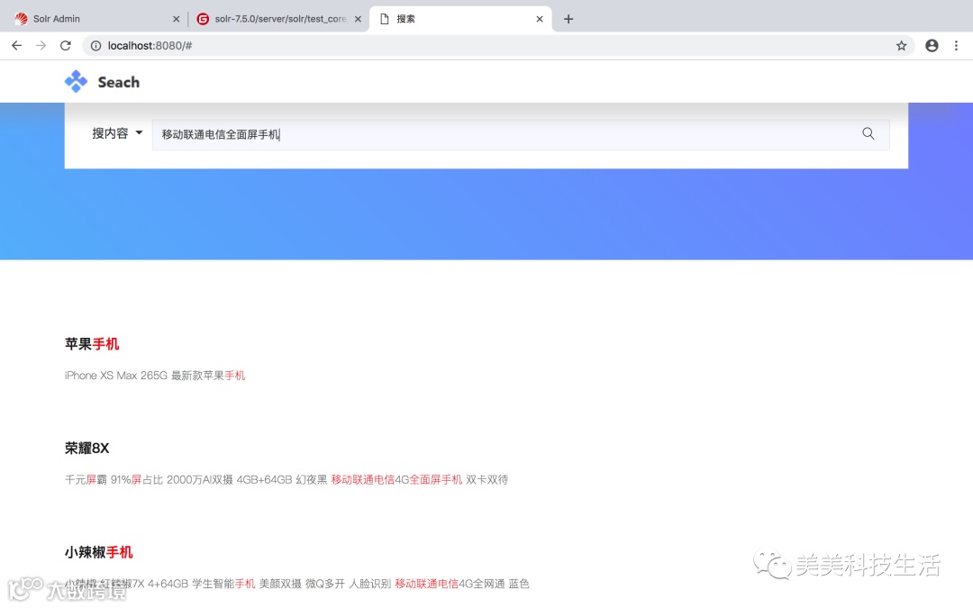Close the Solr Admin tab

(x=177, y=19)
